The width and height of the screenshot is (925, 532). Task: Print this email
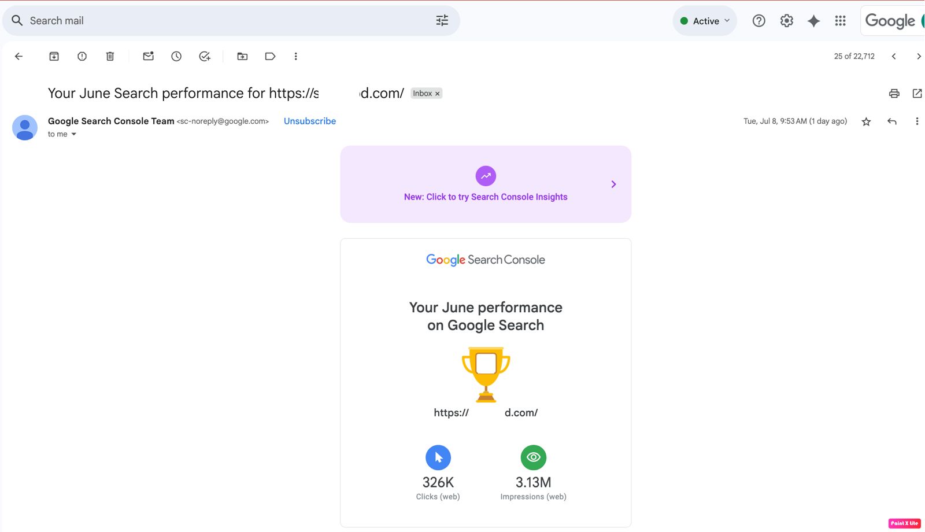[894, 93]
